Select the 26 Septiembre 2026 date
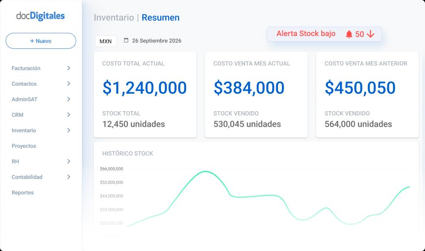The height and width of the screenshot is (251, 425). (157, 41)
